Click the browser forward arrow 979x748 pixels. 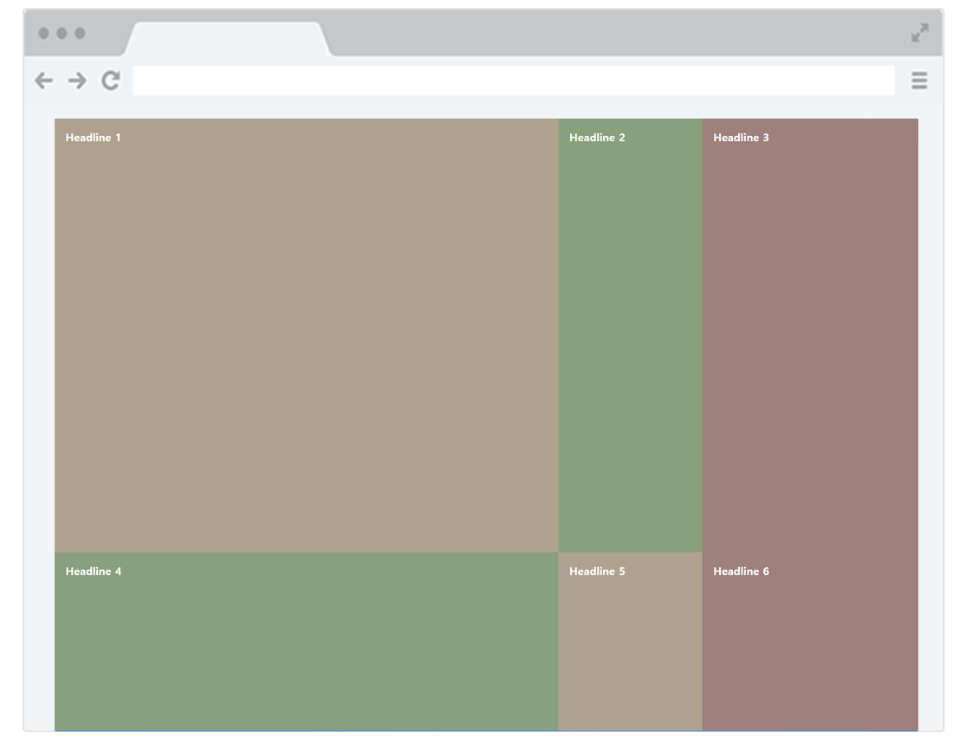pos(77,81)
